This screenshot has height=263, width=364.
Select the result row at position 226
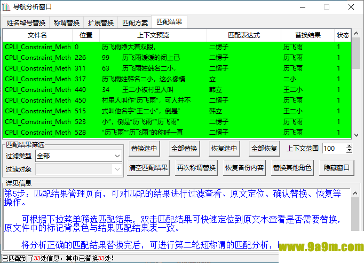coord(177,58)
